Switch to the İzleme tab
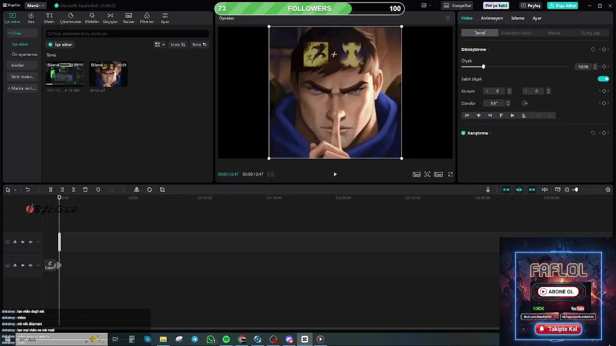 pyautogui.click(x=518, y=18)
